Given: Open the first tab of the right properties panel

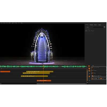Looking at the screenshot, I should click(x=87, y=25).
